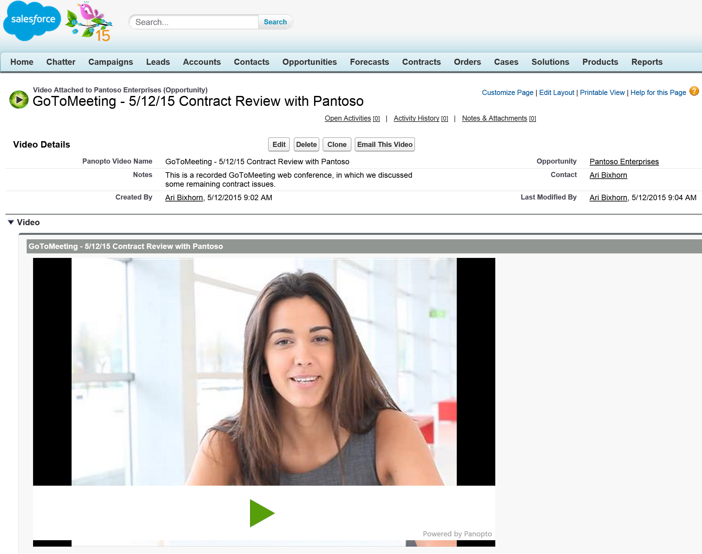The width and height of the screenshot is (702, 554).
Task: Open the Pantoso Enterprises opportunity link
Action: [x=624, y=162]
